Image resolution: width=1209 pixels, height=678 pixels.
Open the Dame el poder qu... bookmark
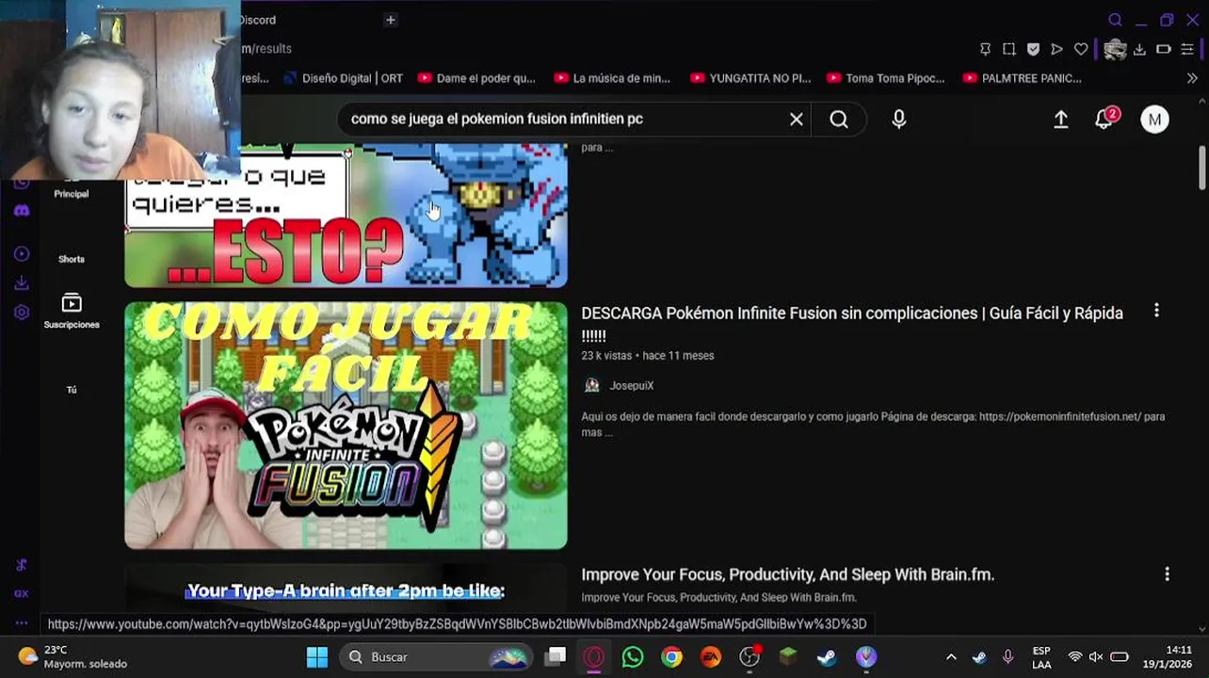pos(476,78)
